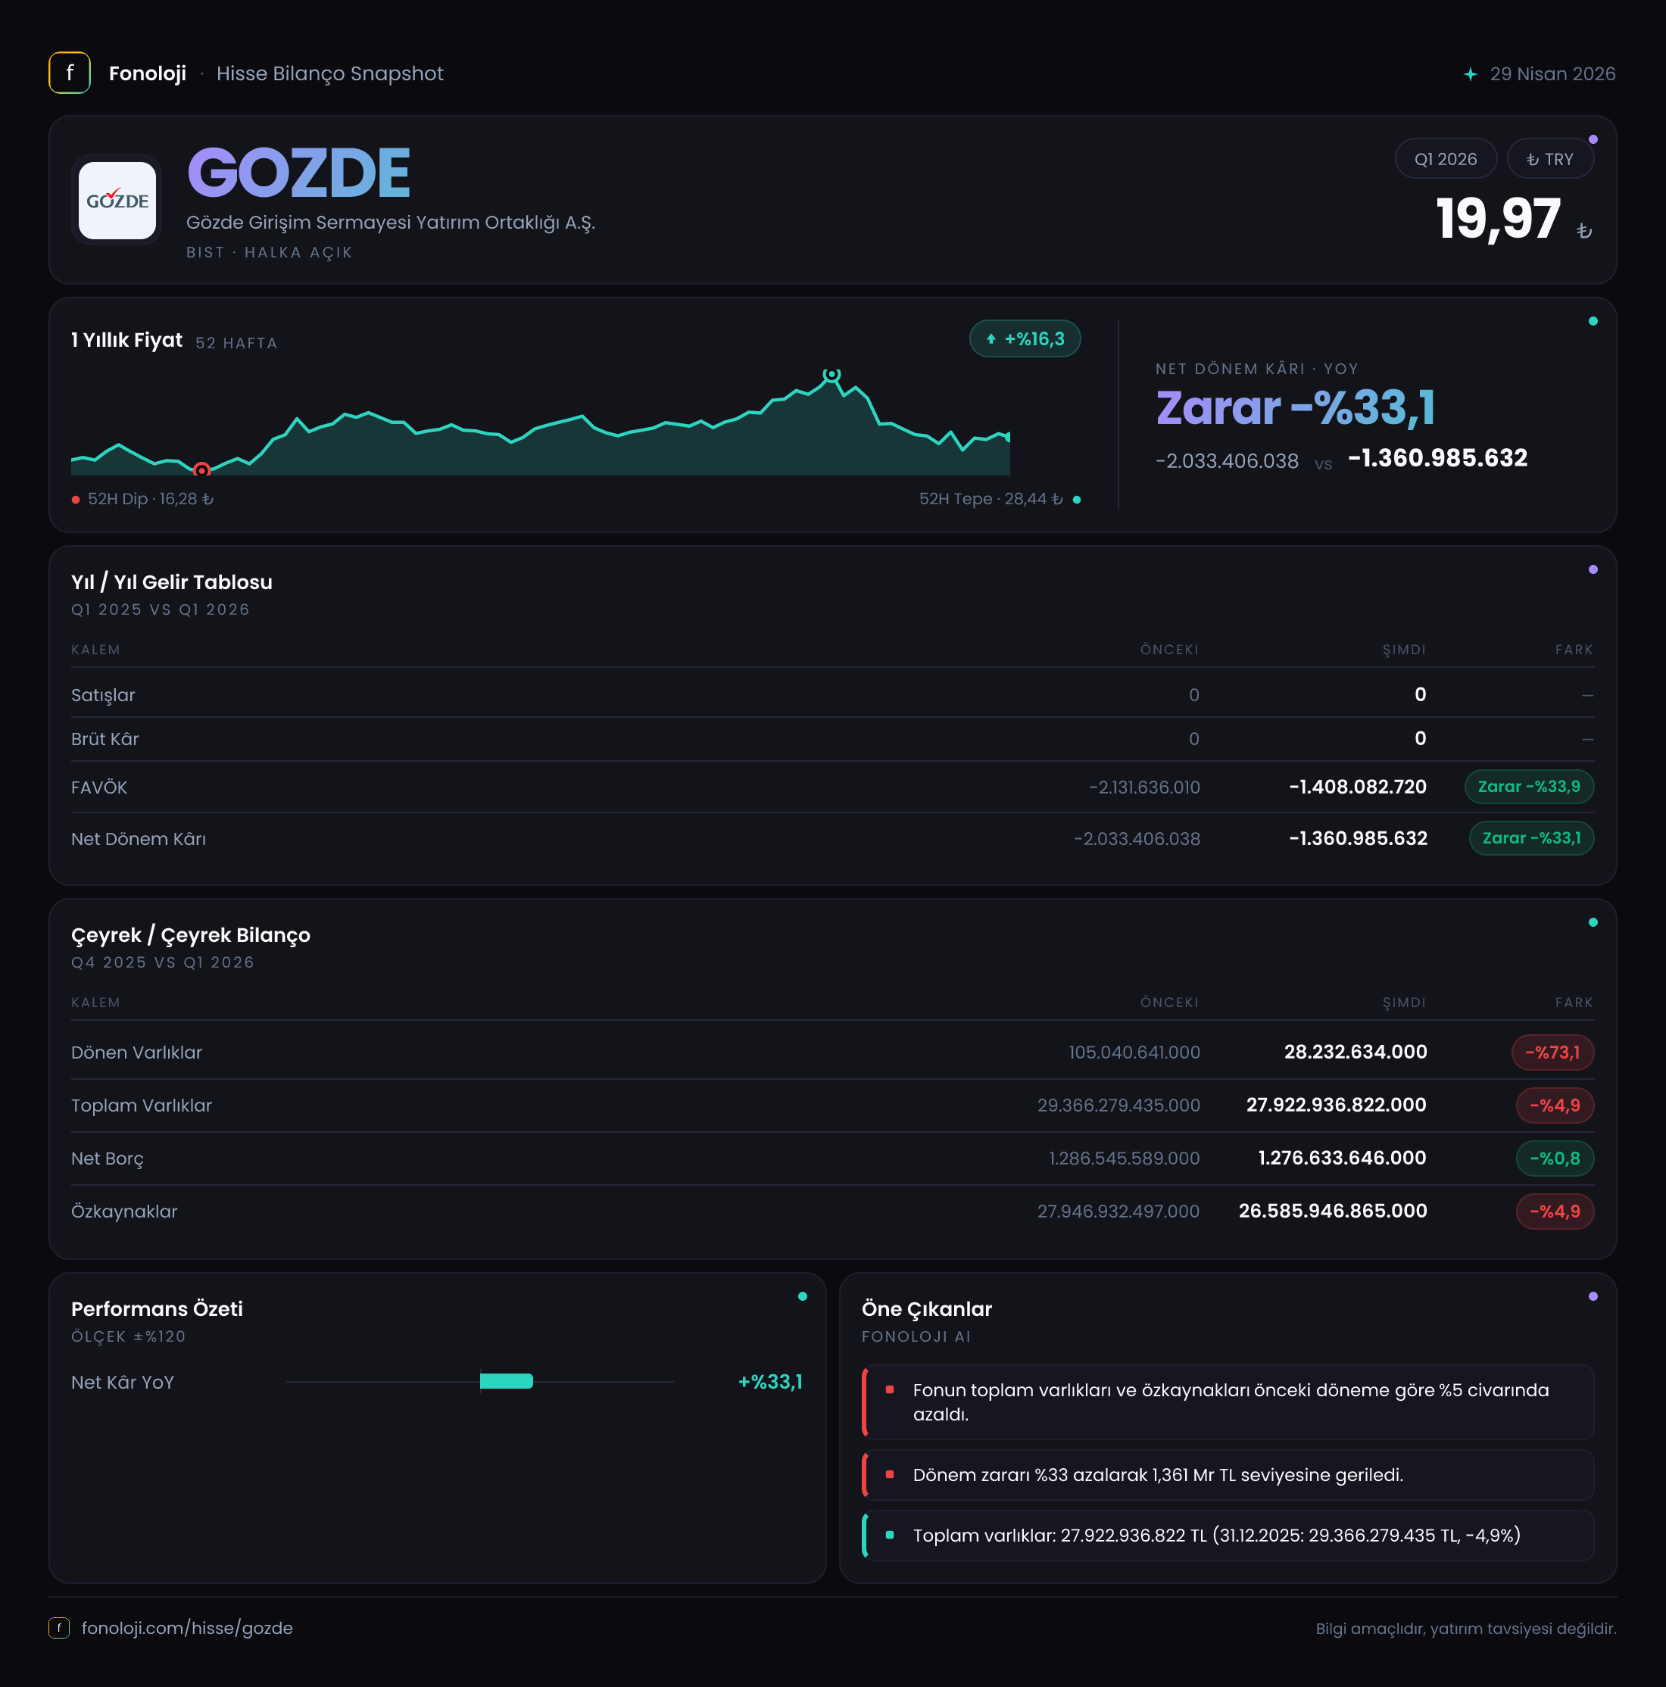Click the 'Bilgi amaçlıdır' disclaimer text
Screen dimensions: 1666x1687
pyautogui.click(x=1466, y=1629)
